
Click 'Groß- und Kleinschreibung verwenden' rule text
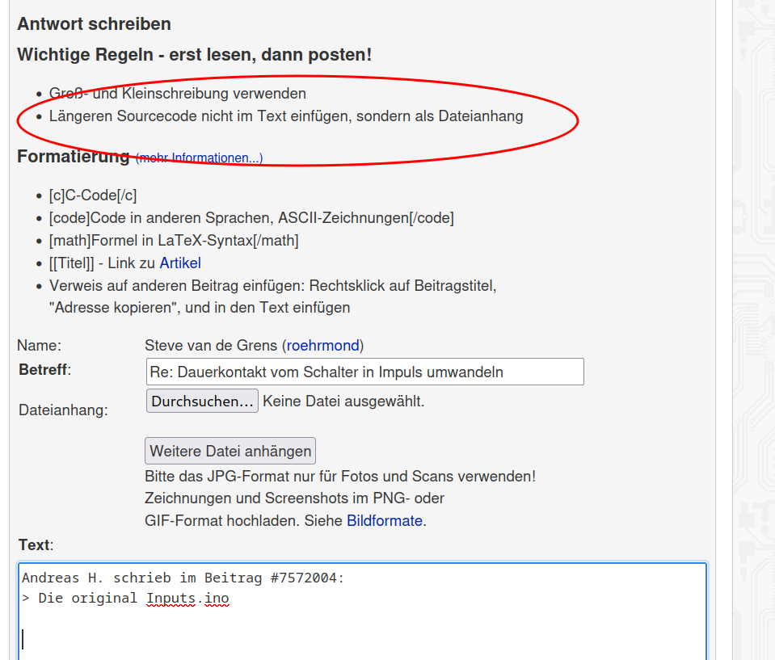click(x=178, y=94)
